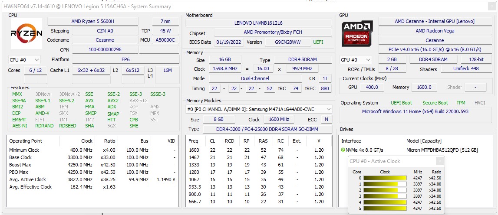498x215 pixels.
Task: Select the 1600 frequency memory timing row
Action: point(258,150)
